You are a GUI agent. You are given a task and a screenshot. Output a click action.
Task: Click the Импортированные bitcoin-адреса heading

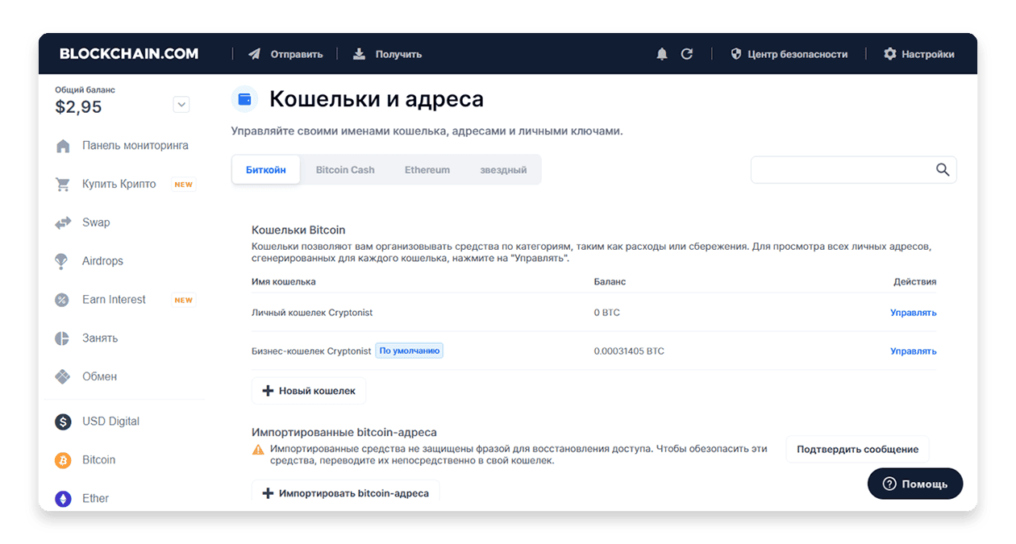click(x=344, y=433)
